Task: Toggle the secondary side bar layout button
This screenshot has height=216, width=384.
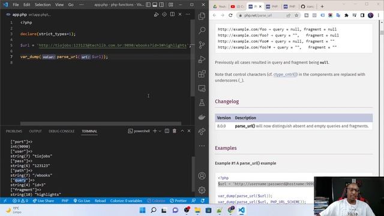Action: pos(161,5)
